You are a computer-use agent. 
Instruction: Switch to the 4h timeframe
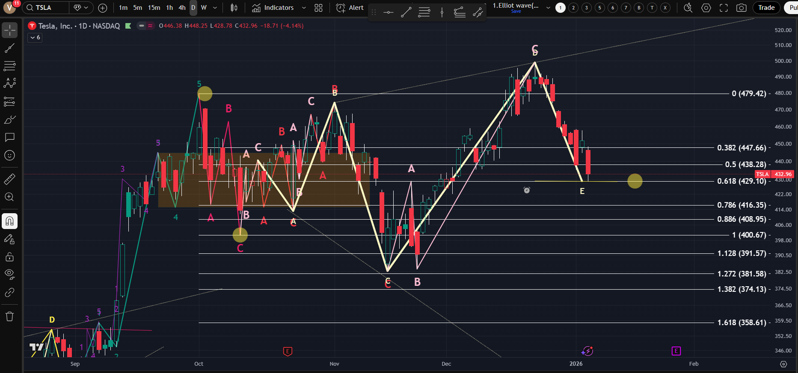tap(182, 8)
